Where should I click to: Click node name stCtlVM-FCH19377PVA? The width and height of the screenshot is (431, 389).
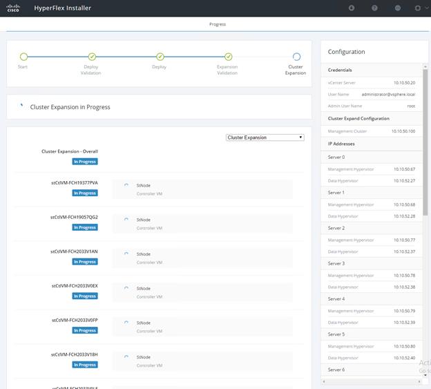75,183
